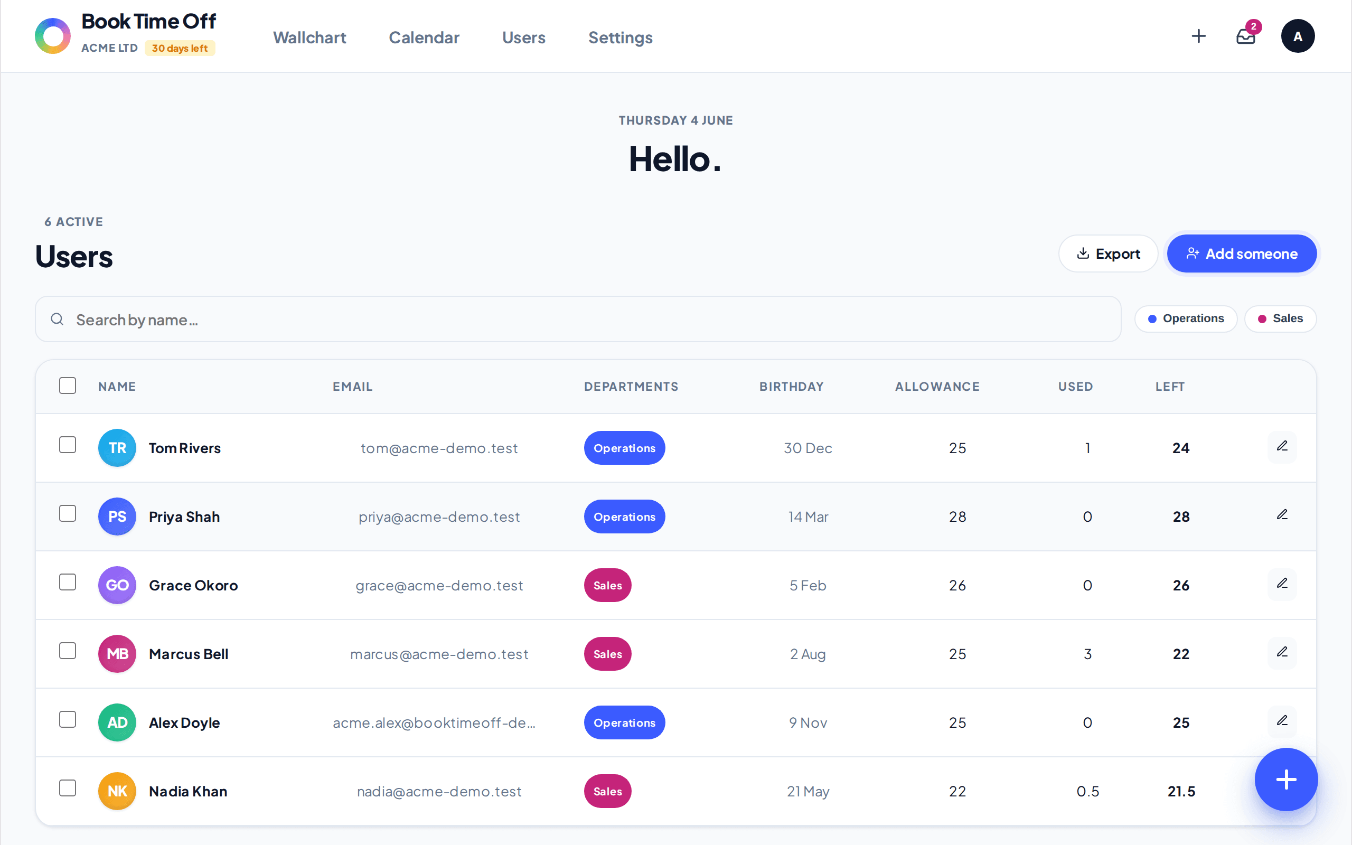1352x845 pixels.
Task: Check the box for Priya Shah
Action: pyautogui.click(x=68, y=513)
